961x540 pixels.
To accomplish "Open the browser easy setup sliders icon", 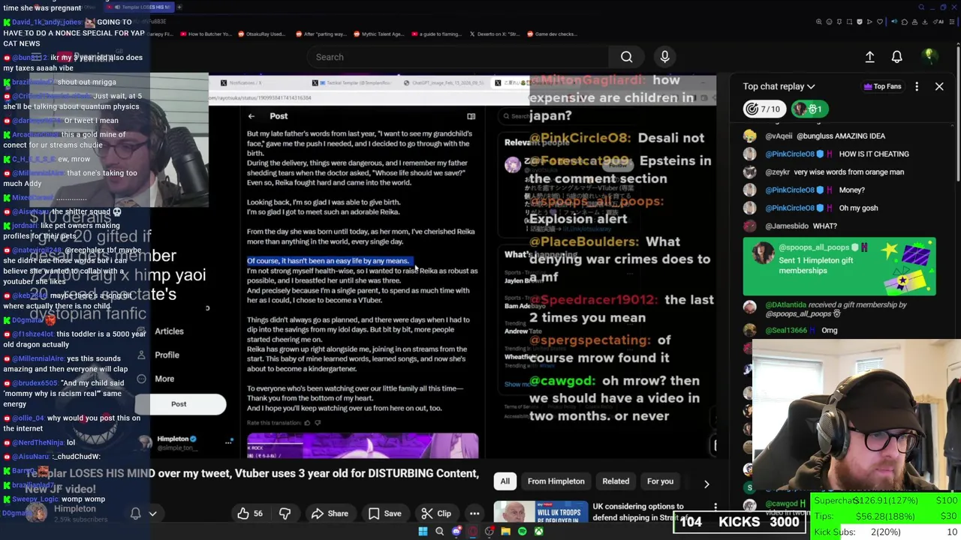I will (x=953, y=22).
